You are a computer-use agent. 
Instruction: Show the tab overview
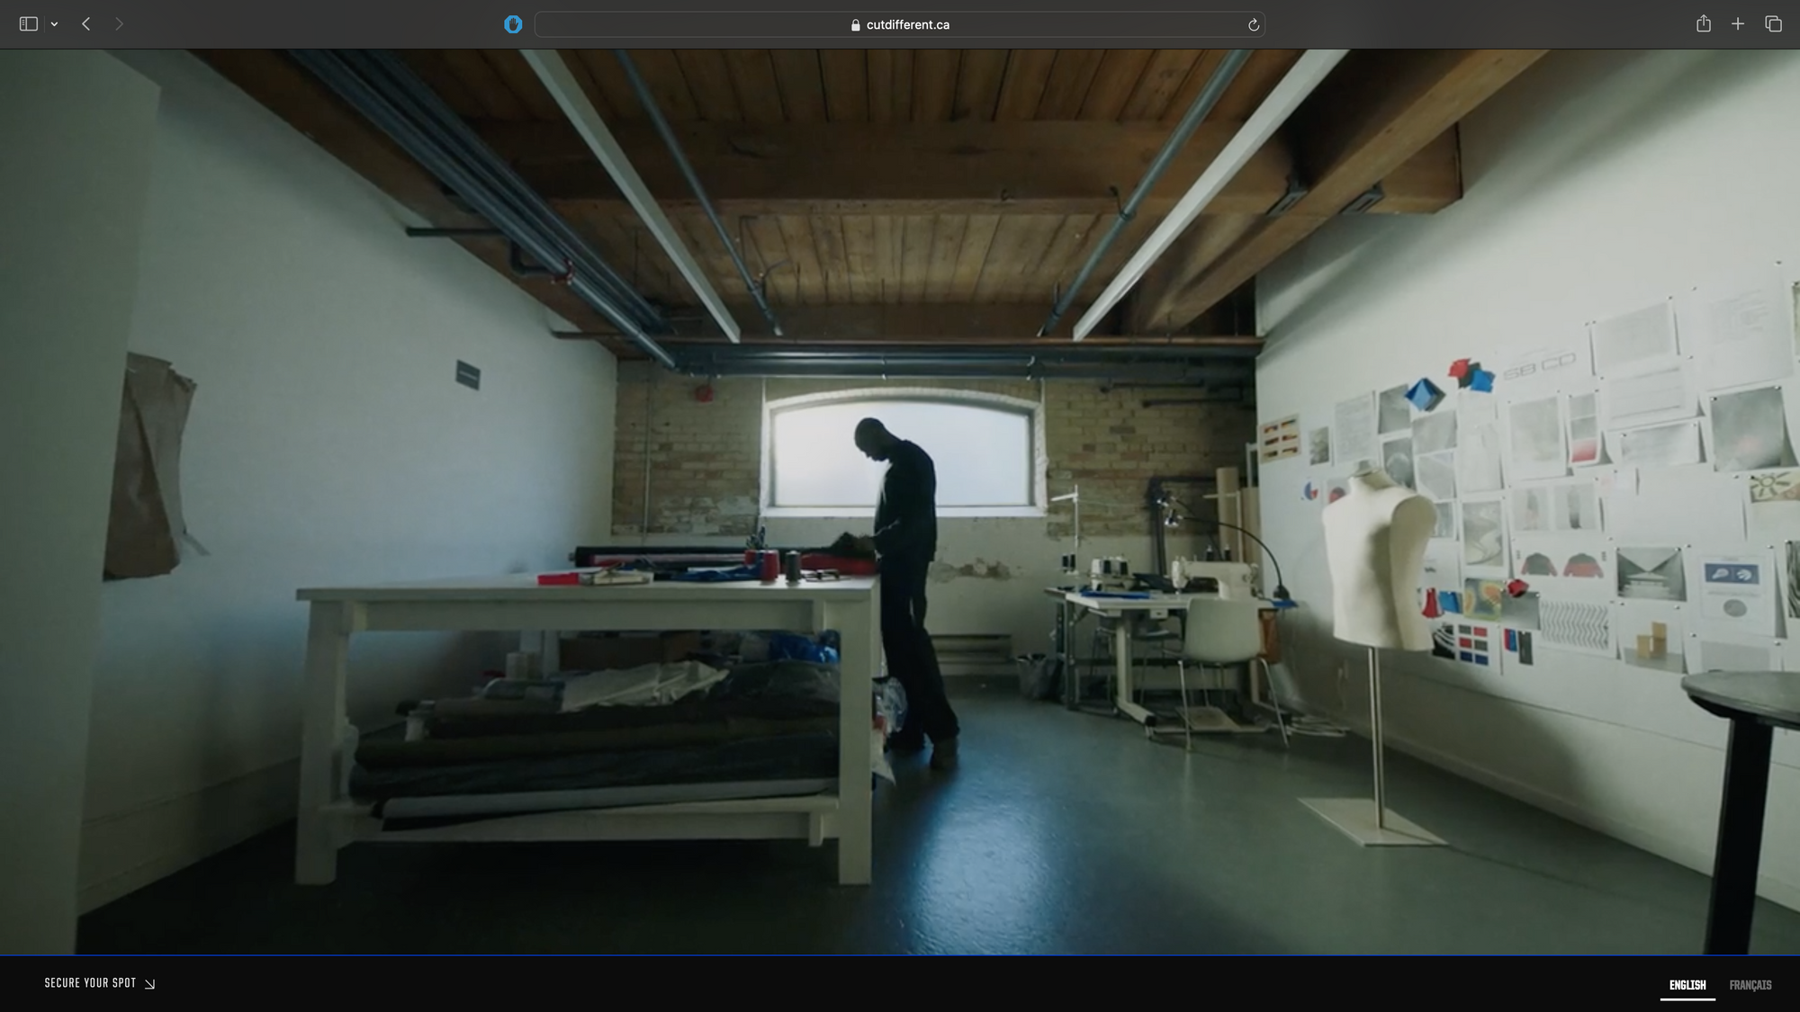[1773, 24]
